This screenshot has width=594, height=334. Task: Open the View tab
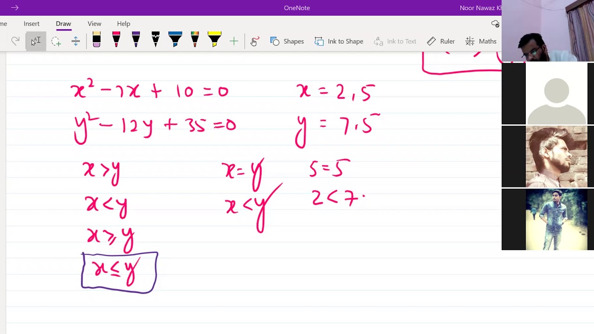(x=94, y=24)
